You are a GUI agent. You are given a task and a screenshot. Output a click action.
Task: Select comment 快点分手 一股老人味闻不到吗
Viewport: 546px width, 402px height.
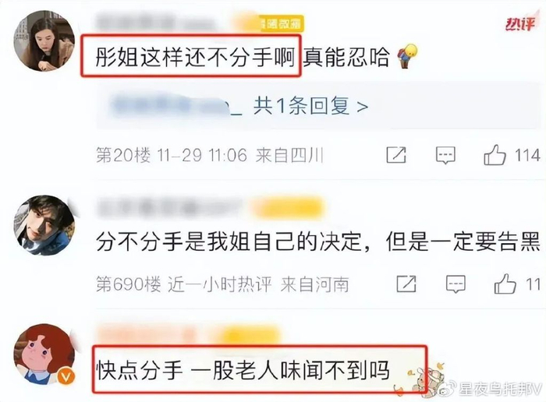(x=243, y=370)
